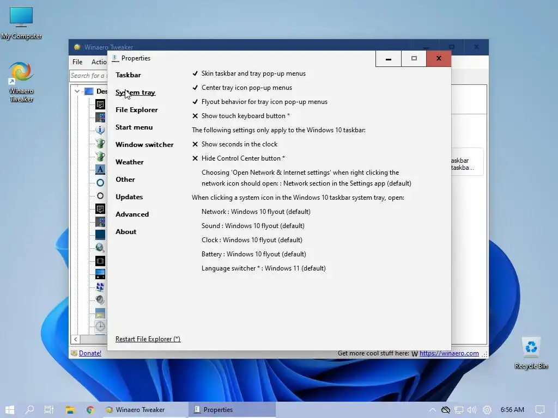The height and width of the screenshot is (418, 558).
Task: Click the tree's left scroll arrow
Action: tap(75, 340)
